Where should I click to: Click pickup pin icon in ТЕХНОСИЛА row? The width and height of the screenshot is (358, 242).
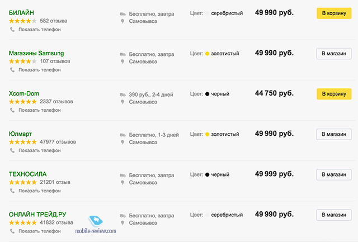(123, 182)
